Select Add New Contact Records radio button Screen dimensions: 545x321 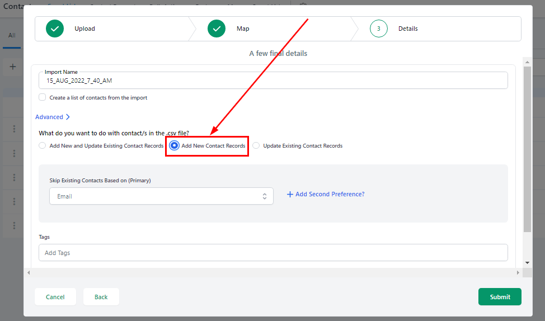[x=174, y=145]
